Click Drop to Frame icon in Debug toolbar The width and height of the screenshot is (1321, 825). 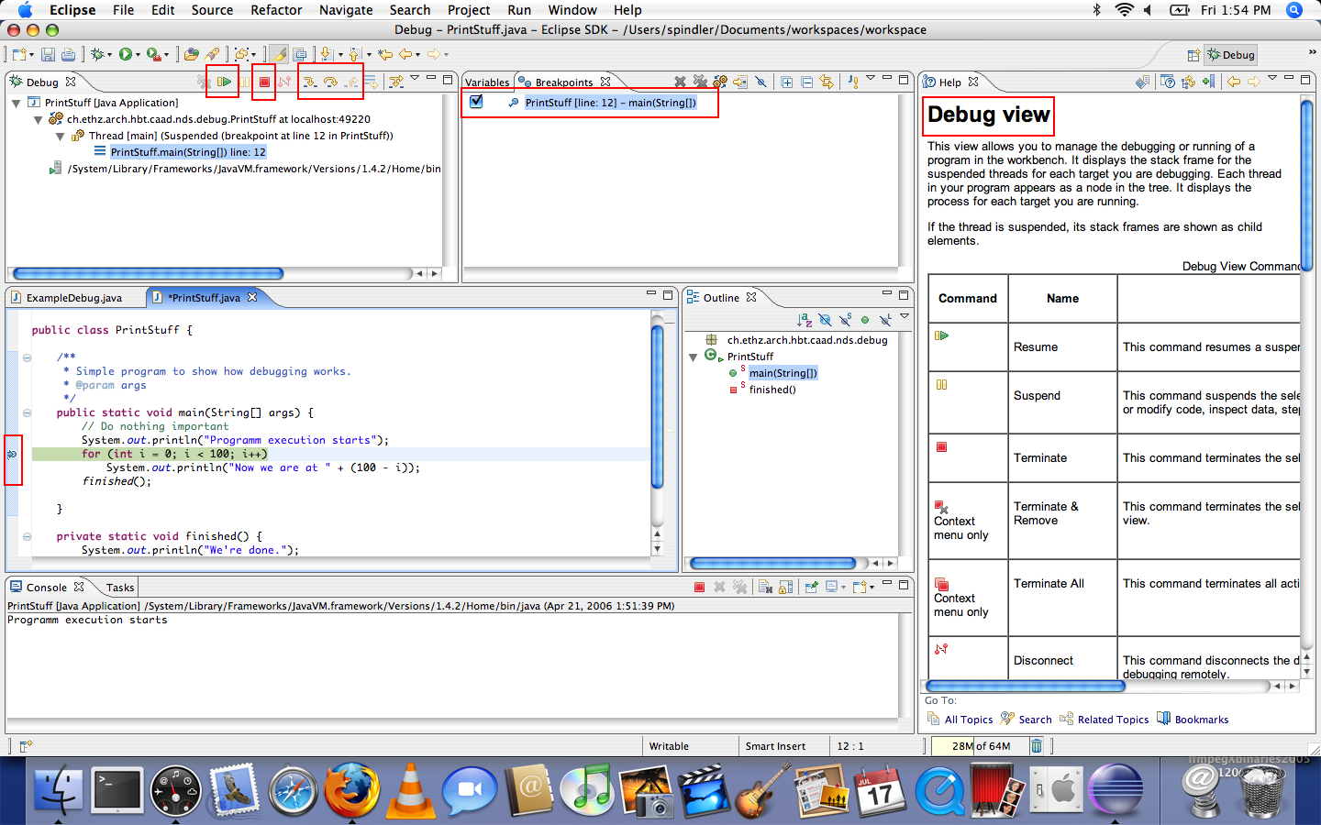click(371, 82)
